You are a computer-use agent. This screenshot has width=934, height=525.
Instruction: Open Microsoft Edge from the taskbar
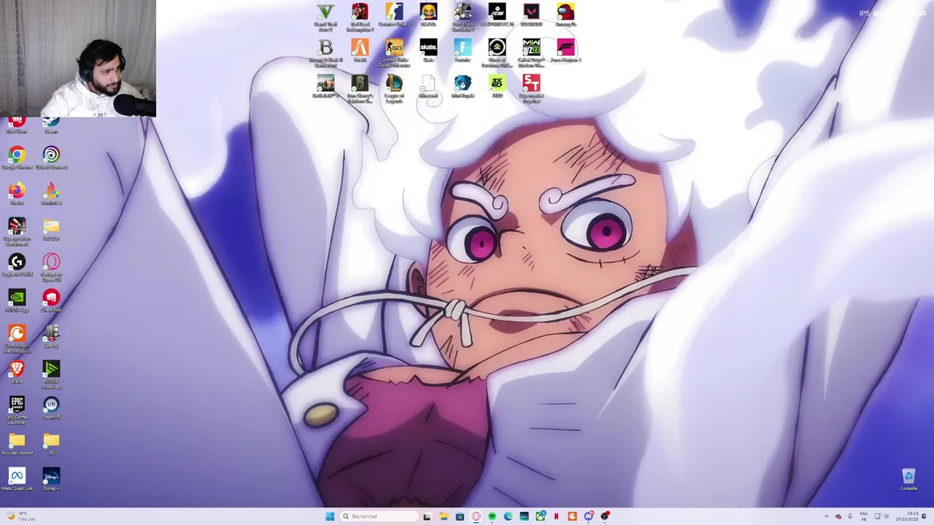[508, 516]
